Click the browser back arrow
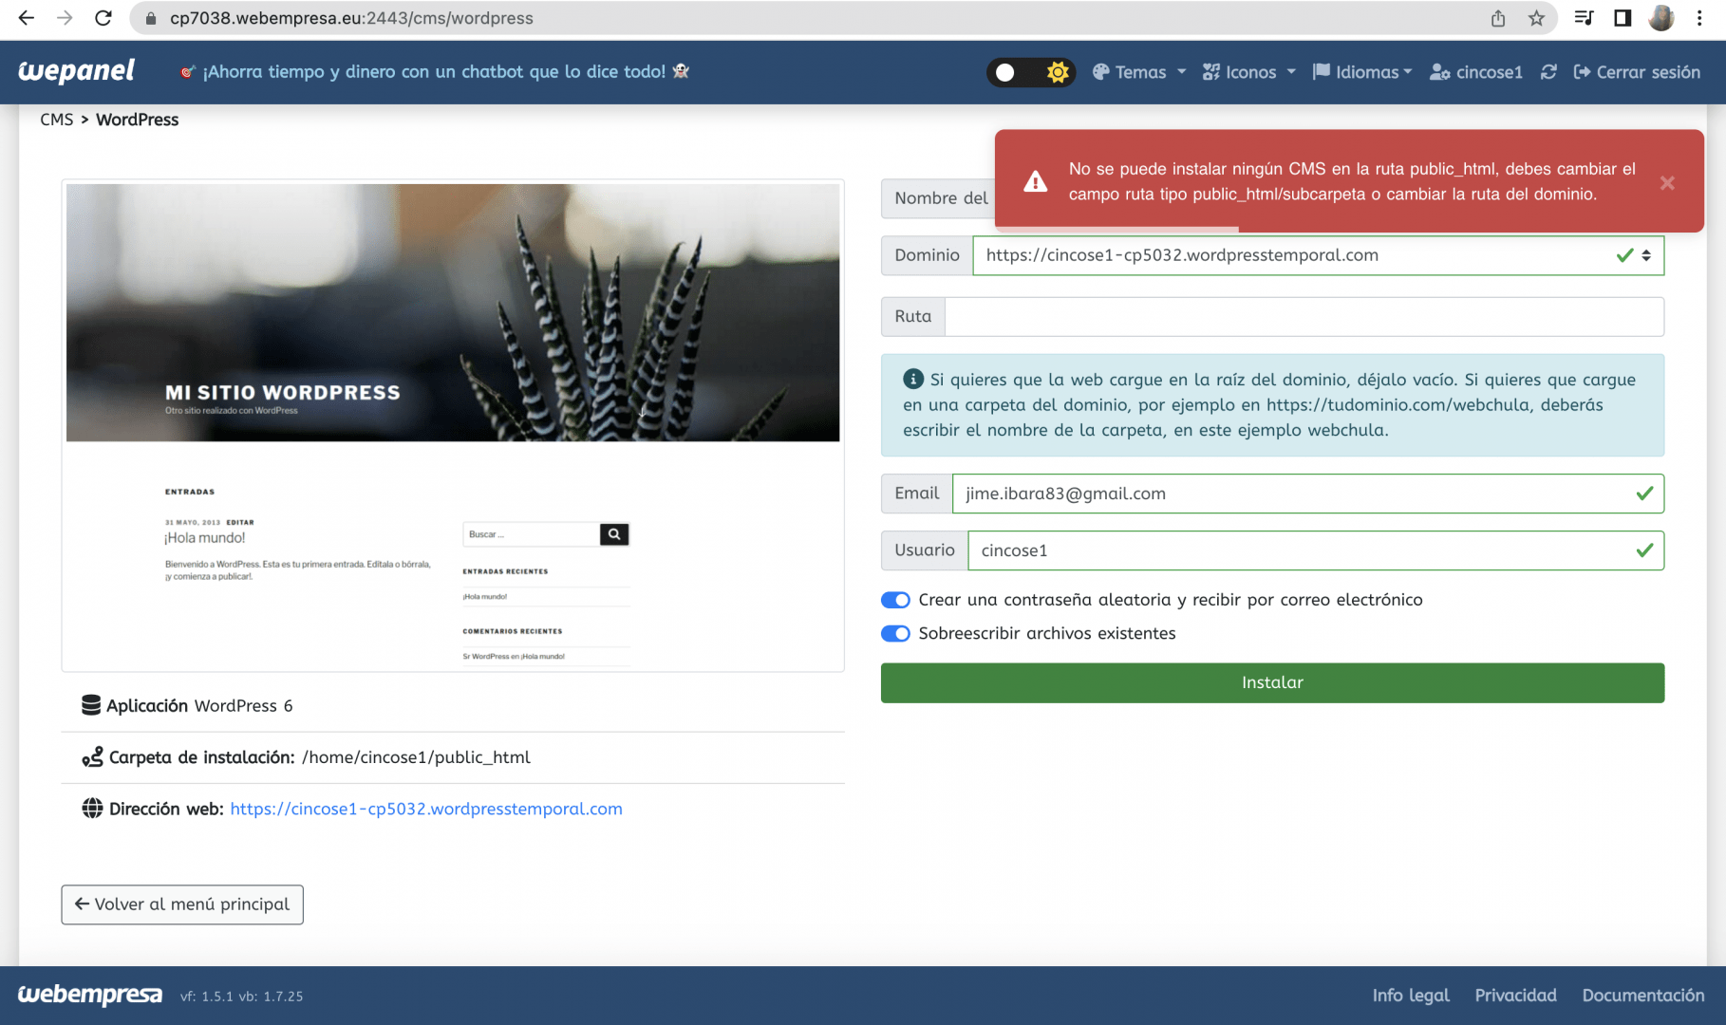Image resolution: width=1726 pixels, height=1025 pixels. [x=26, y=18]
